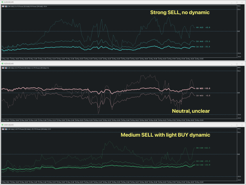The width and height of the screenshot is (246, 185).
Task: Click the '1D NZD -6.6' line label
Action: [203, 95]
